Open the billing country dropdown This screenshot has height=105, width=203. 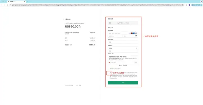(x=123, y=48)
